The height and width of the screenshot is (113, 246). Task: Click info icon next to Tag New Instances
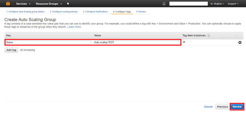(x=209, y=36)
